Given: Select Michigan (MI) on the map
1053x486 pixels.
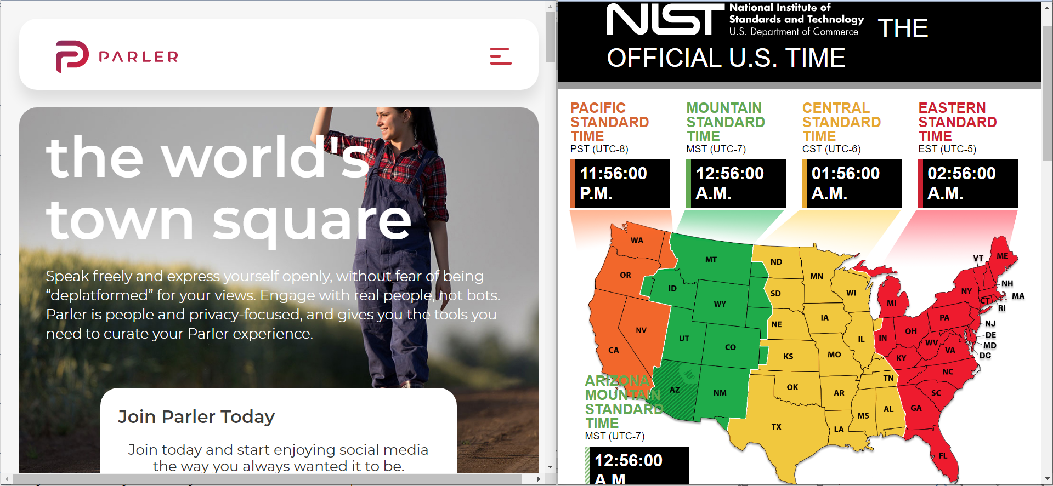Looking at the screenshot, I should coord(892,303).
